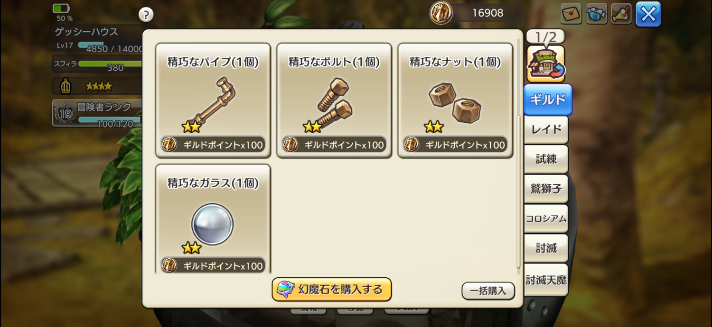712x327 pixels.
Task: Open the mail envelope icon
Action: point(571,14)
